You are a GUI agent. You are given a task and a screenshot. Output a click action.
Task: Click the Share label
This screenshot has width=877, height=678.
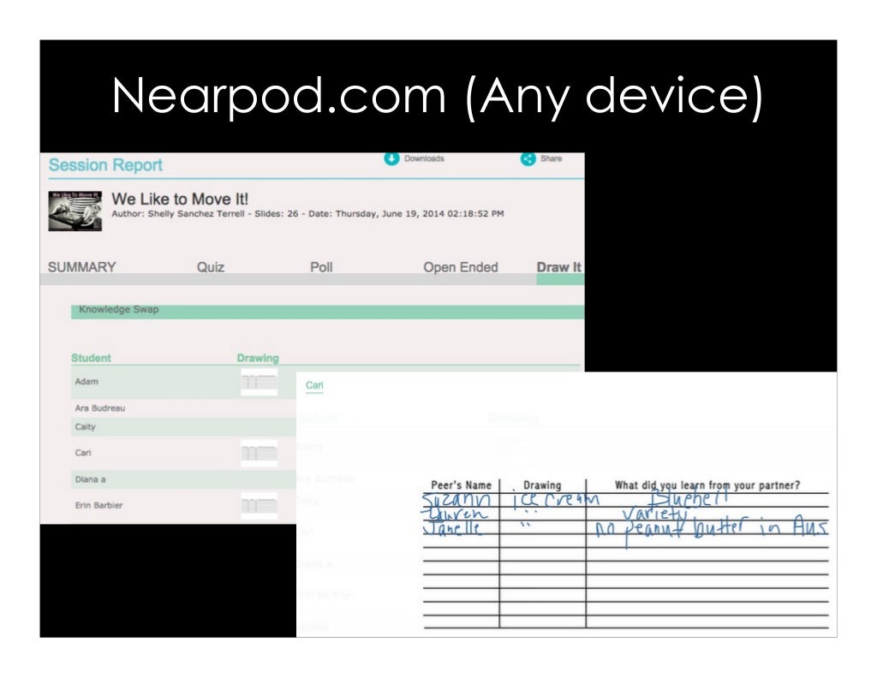[551, 158]
